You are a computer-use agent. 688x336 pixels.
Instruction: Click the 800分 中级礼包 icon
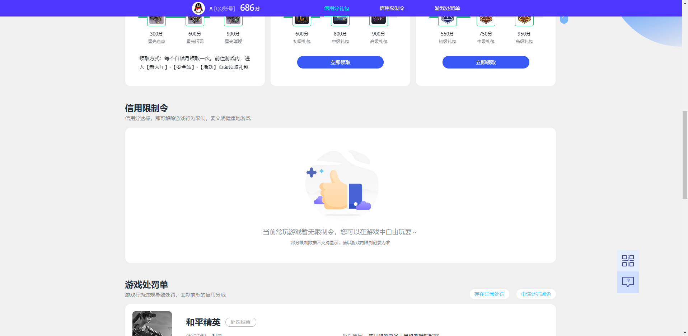(x=340, y=21)
